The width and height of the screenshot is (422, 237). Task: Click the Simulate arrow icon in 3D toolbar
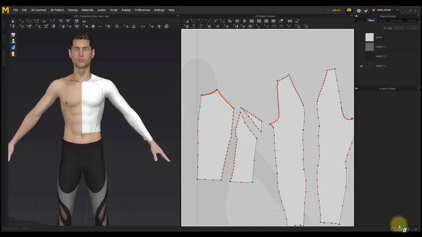13,21
